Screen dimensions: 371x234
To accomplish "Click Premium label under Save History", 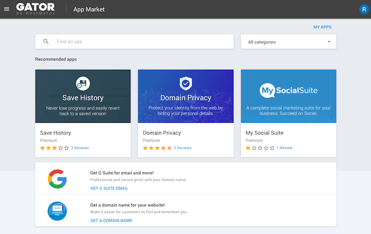I will [49, 140].
